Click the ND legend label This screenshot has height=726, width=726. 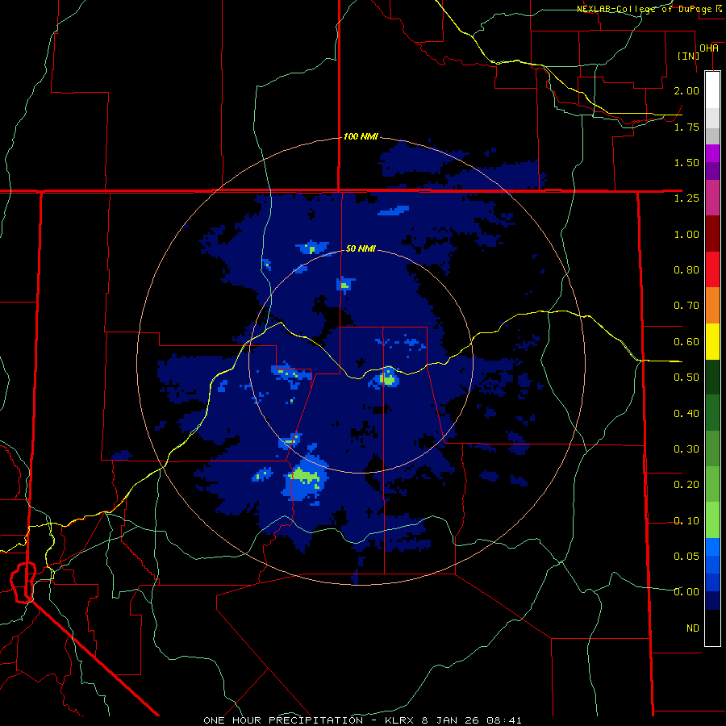pyautogui.click(x=693, y=628)
